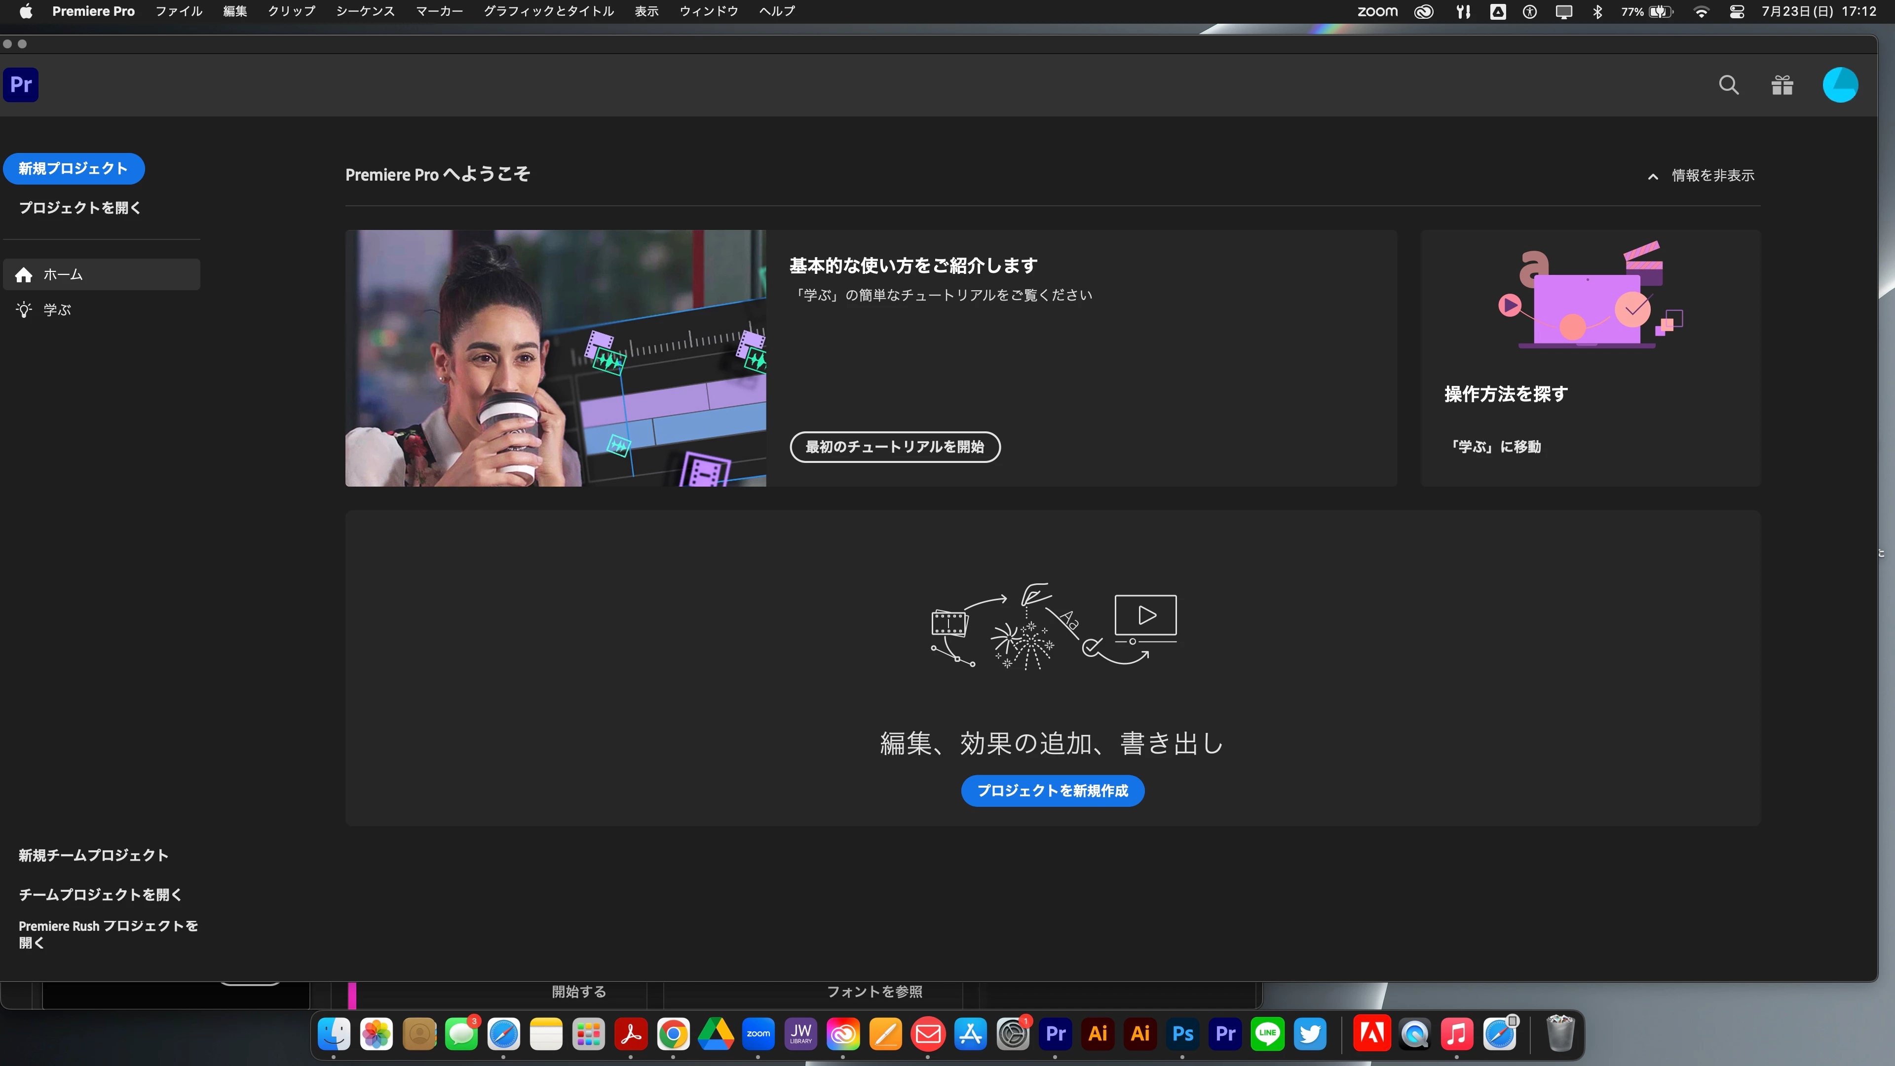Open the シーケンス menu

coord(365,11)
